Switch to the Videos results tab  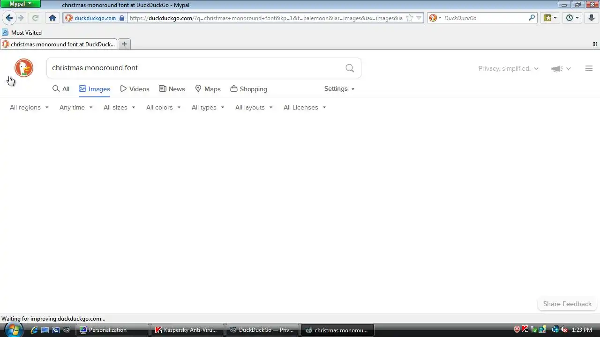tap(135, 89)
